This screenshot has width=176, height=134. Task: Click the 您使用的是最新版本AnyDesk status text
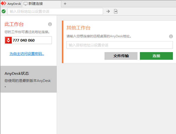(x=27, y=81)
